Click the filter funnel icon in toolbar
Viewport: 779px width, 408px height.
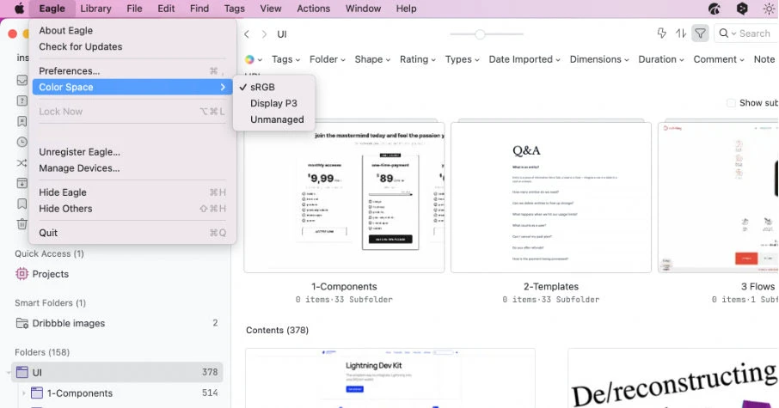701,33
